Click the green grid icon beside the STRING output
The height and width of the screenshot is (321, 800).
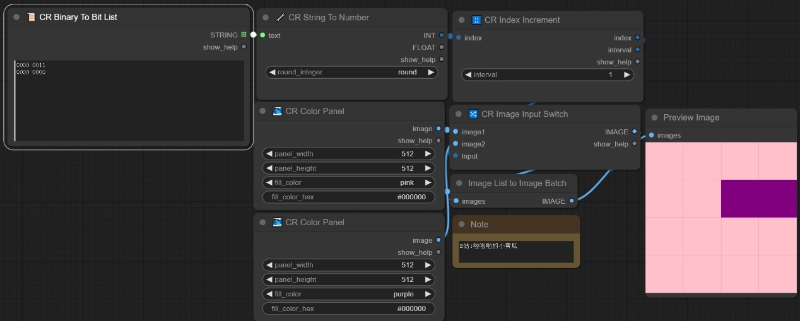coord(244,35)
